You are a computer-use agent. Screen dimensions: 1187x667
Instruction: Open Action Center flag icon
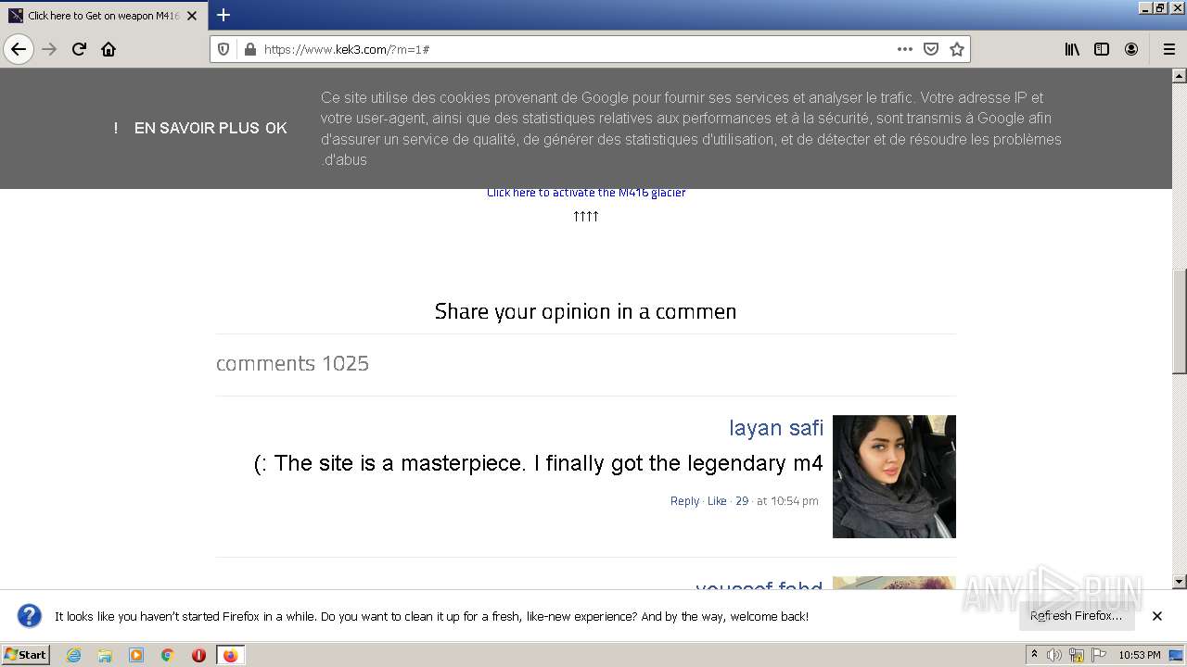(x=1100, y=655)
